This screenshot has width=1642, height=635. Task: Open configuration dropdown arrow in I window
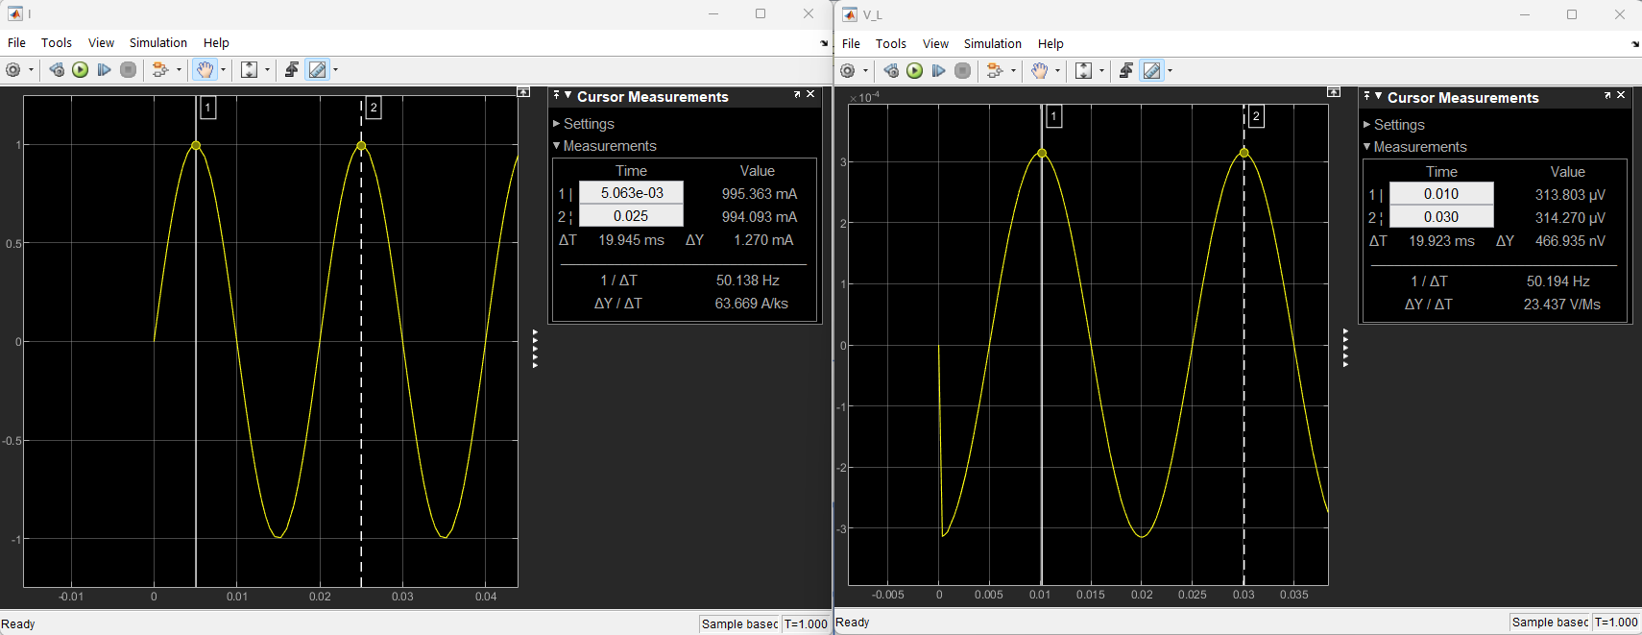pyautogui.click(x=31, y=69)
